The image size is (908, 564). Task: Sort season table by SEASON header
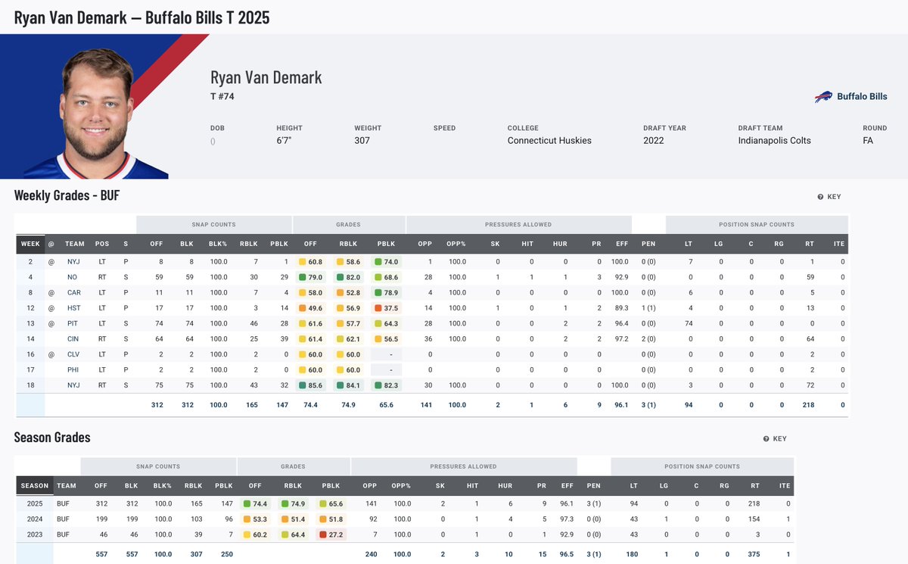coord(35,486)
